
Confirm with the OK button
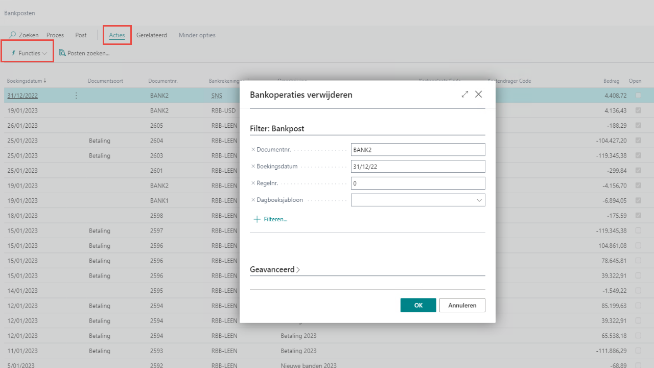418,305
